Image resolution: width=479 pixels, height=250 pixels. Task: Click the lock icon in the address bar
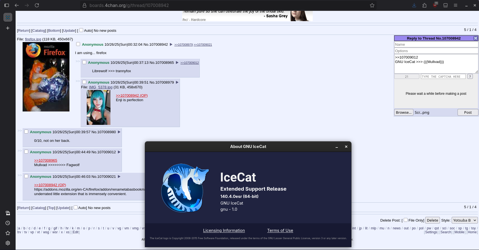84,5
